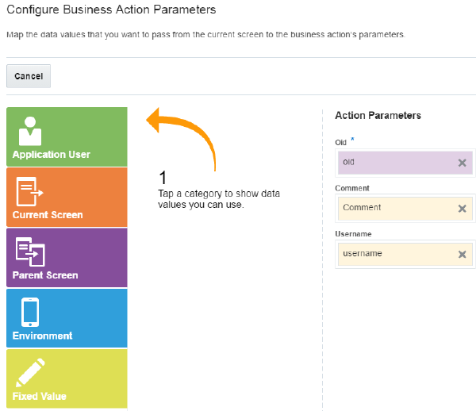Click the Current Screen document icon
Screen dimensions: 476x411
tap(29, 190)
